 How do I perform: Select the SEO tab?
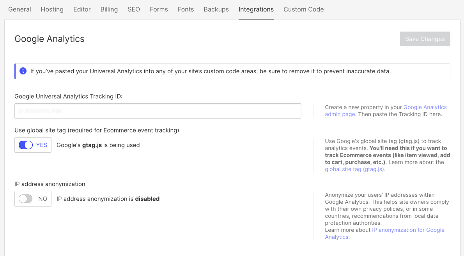point(134,9)
